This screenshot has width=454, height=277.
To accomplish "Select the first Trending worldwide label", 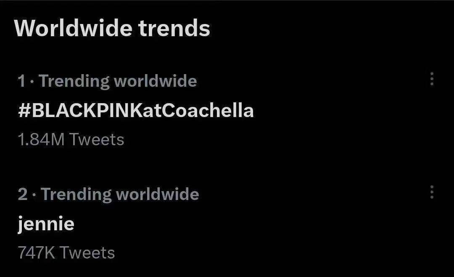I will tap(118, 81).
